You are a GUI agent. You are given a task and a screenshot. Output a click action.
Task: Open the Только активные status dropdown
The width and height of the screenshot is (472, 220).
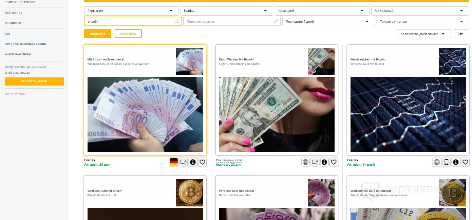(x=423, y=21)
